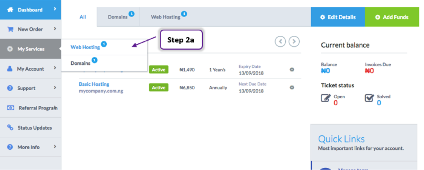424x170 pixels.
Task: Click the Quick Links heading
Action: coord(341,139)
